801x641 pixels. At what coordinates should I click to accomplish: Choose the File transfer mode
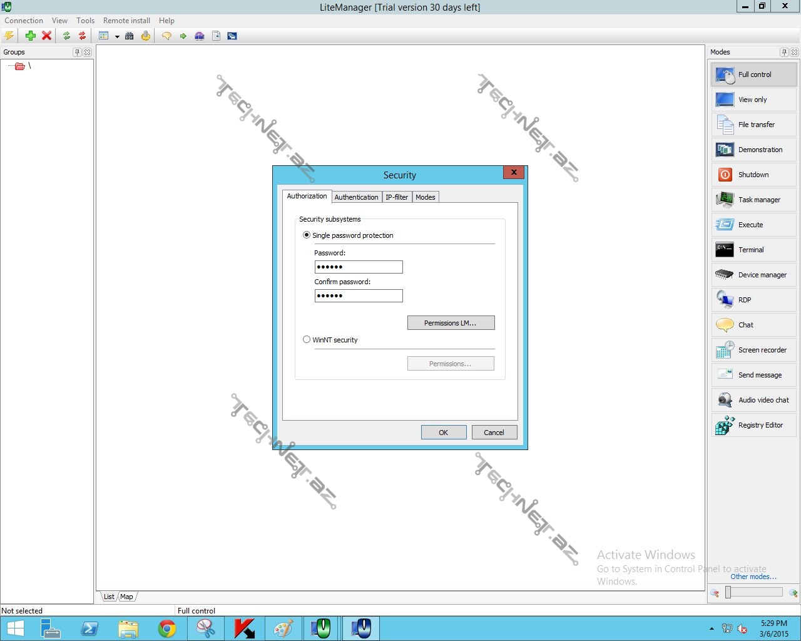(753, 125)
